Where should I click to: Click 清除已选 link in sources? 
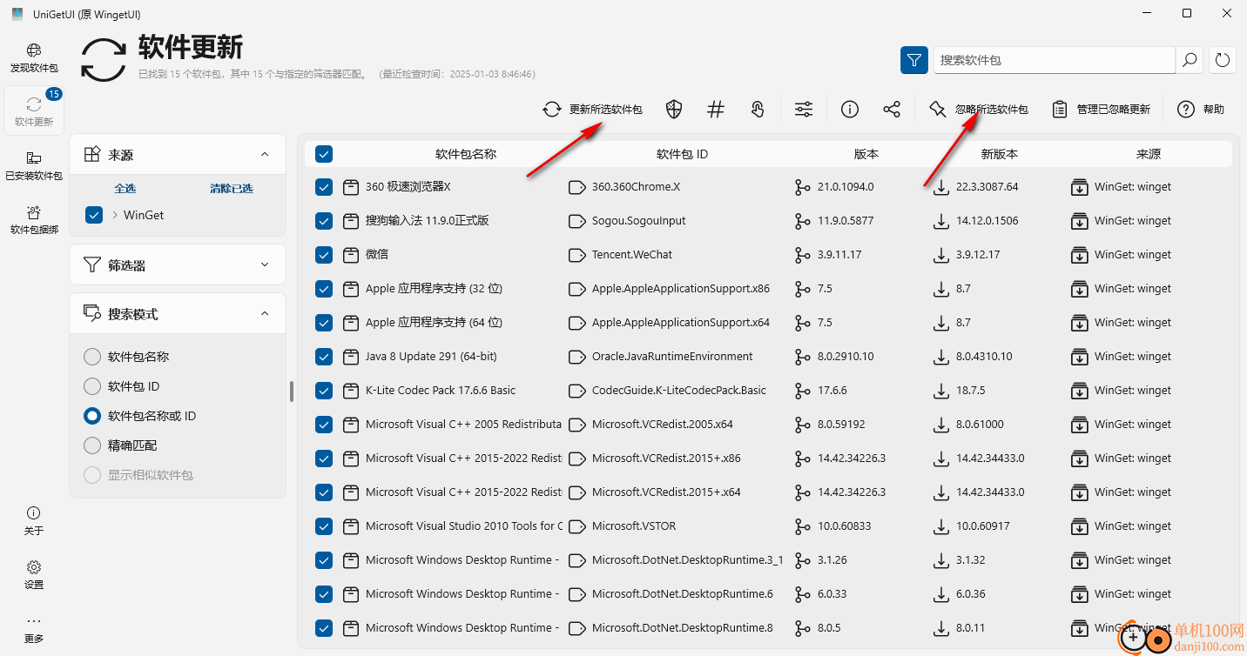pos(231,188)
